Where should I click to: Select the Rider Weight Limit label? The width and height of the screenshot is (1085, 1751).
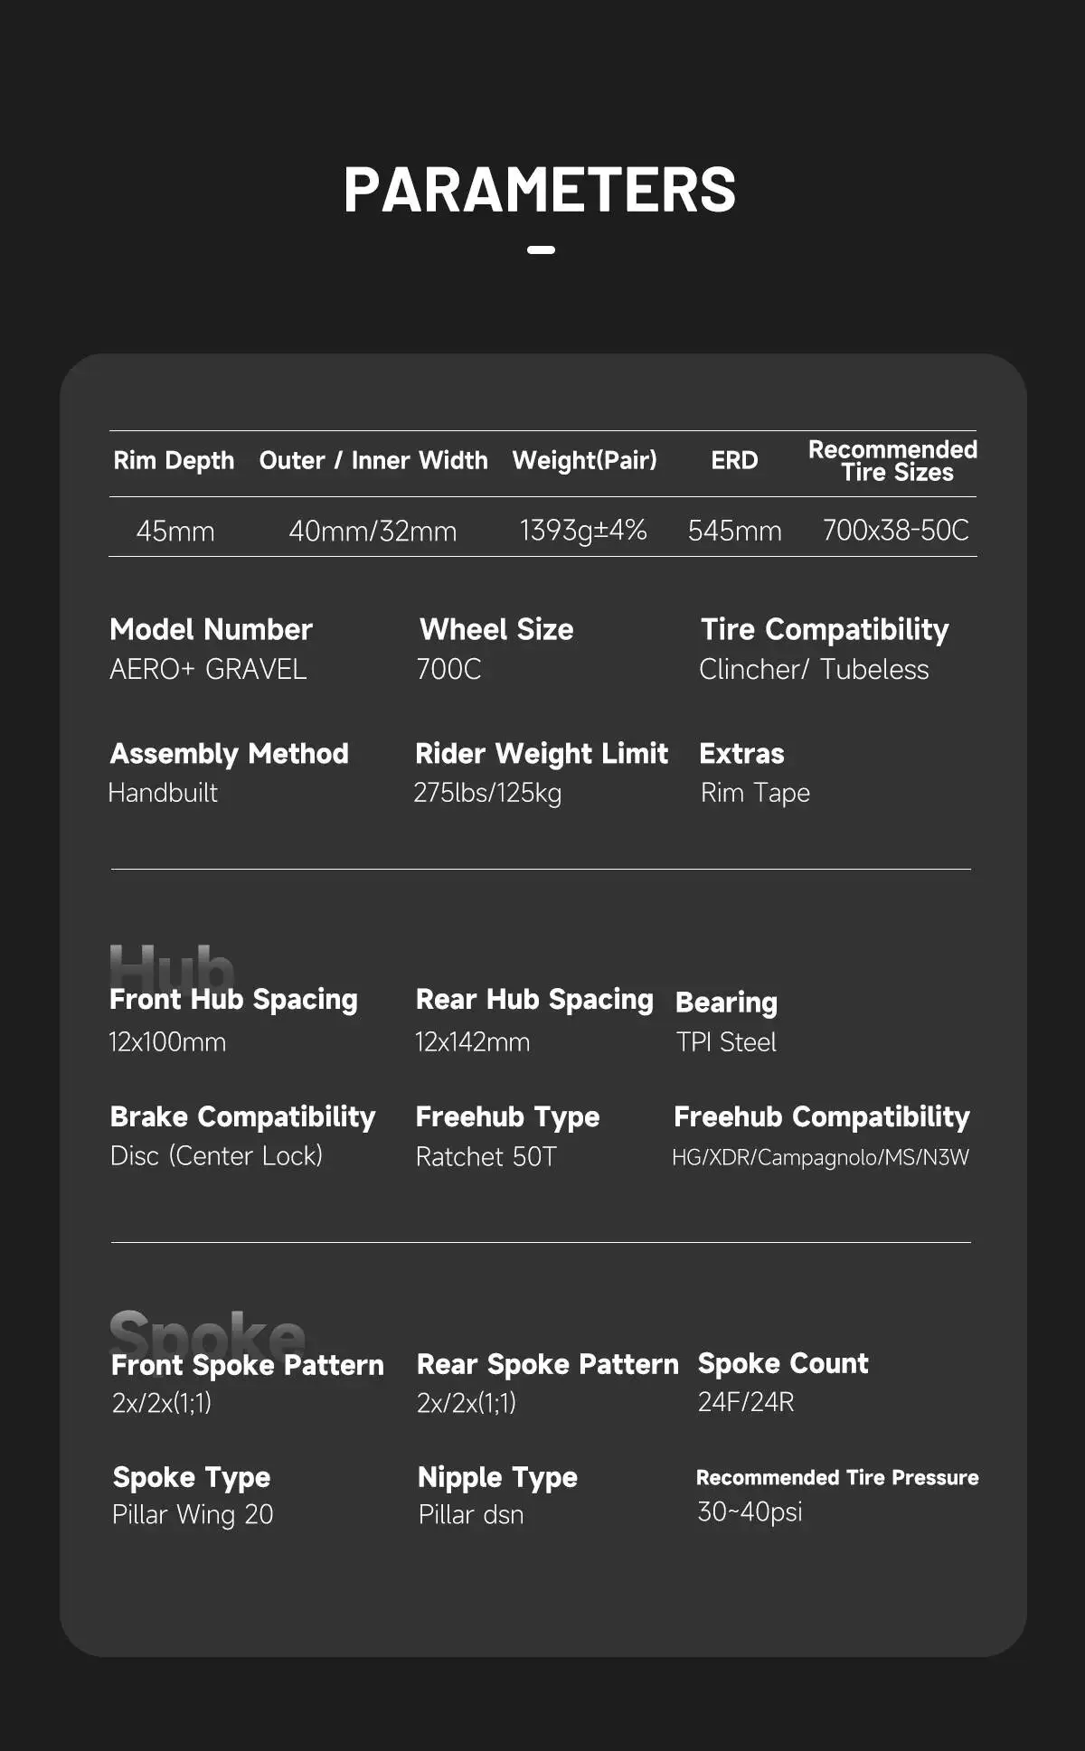[542, 754]
